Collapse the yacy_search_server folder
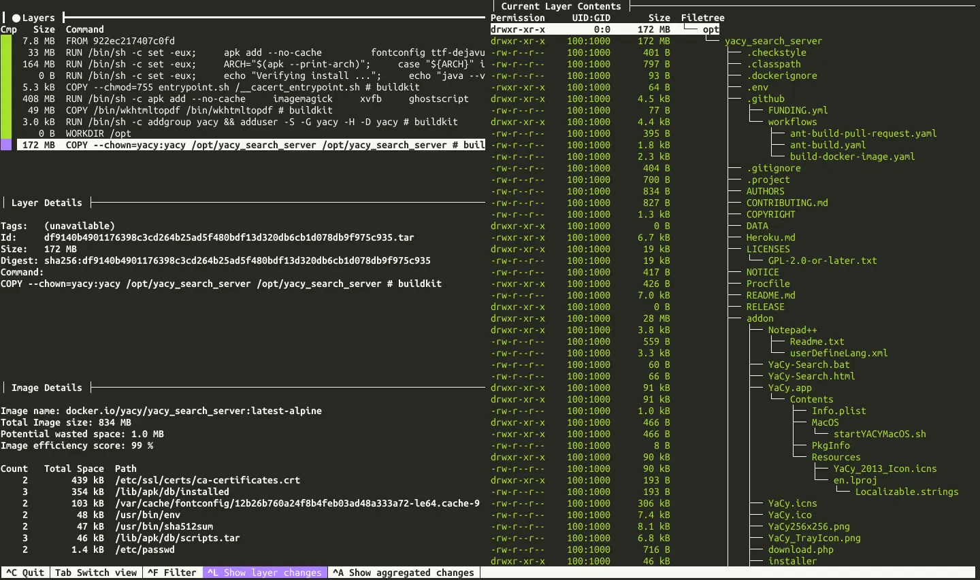 (x=772, y=41)
